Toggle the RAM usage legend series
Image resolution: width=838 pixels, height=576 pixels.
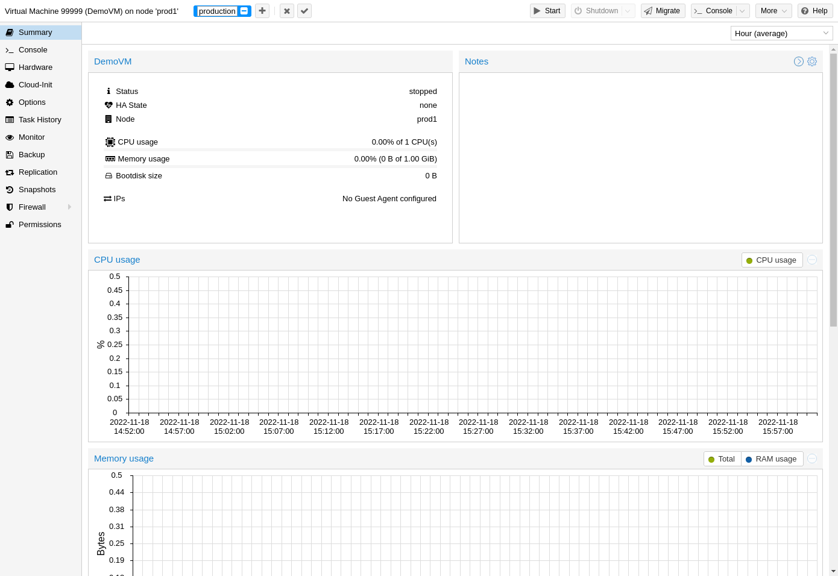[x=771, y=459]
